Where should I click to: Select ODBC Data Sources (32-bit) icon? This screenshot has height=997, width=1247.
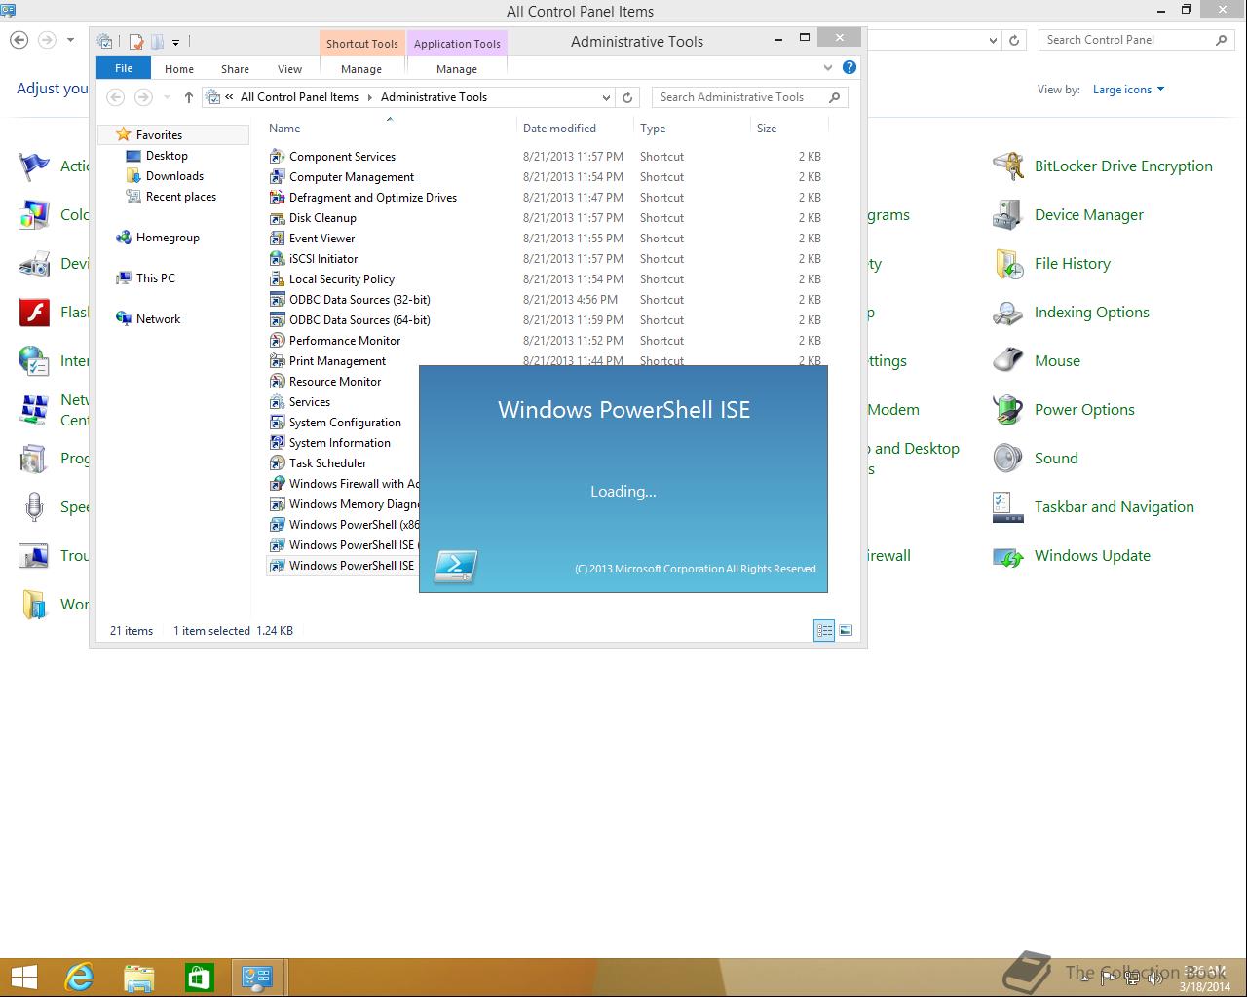click(x=278, y=300)
